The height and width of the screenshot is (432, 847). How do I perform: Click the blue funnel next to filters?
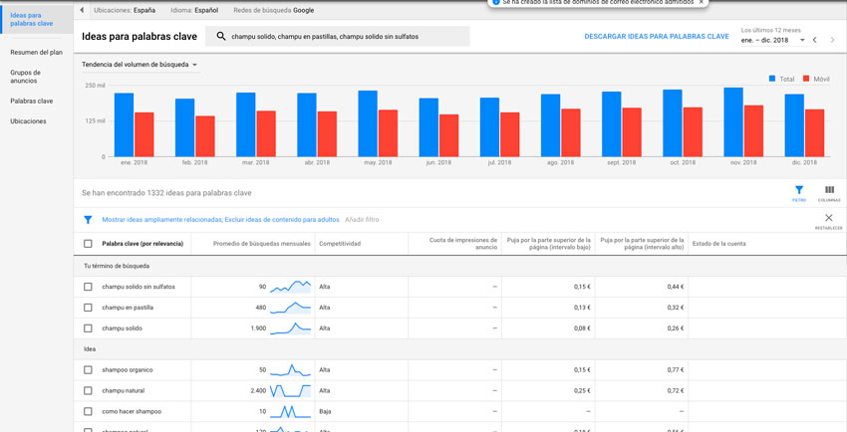click(x=88, y=220)
